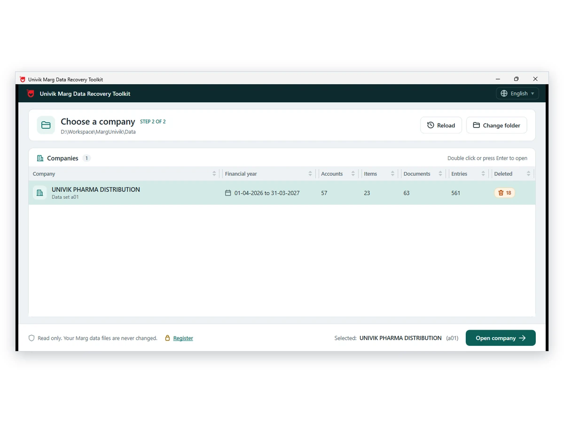The width and height of the screenshot is (564, 423).
Task: Click the lock icon beside Register
Action: (x=167, y=338)
